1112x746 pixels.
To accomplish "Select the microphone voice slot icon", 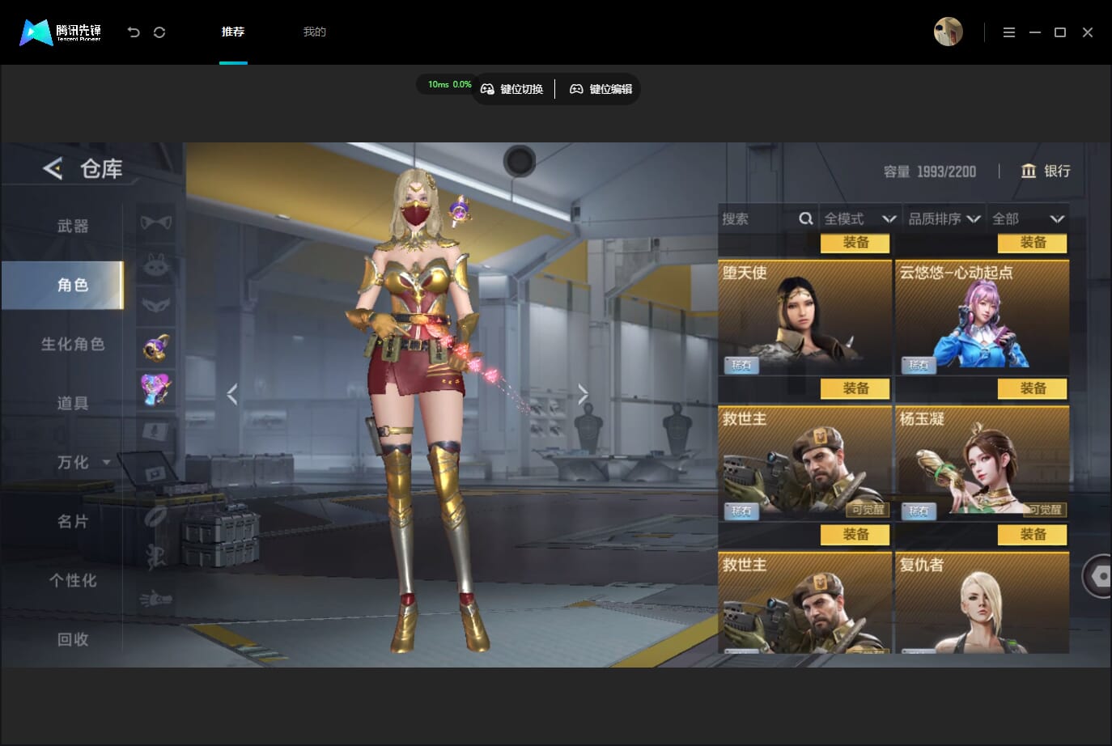I will tap(156, 431).
